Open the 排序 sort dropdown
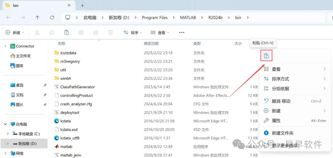 pos(133,32)
